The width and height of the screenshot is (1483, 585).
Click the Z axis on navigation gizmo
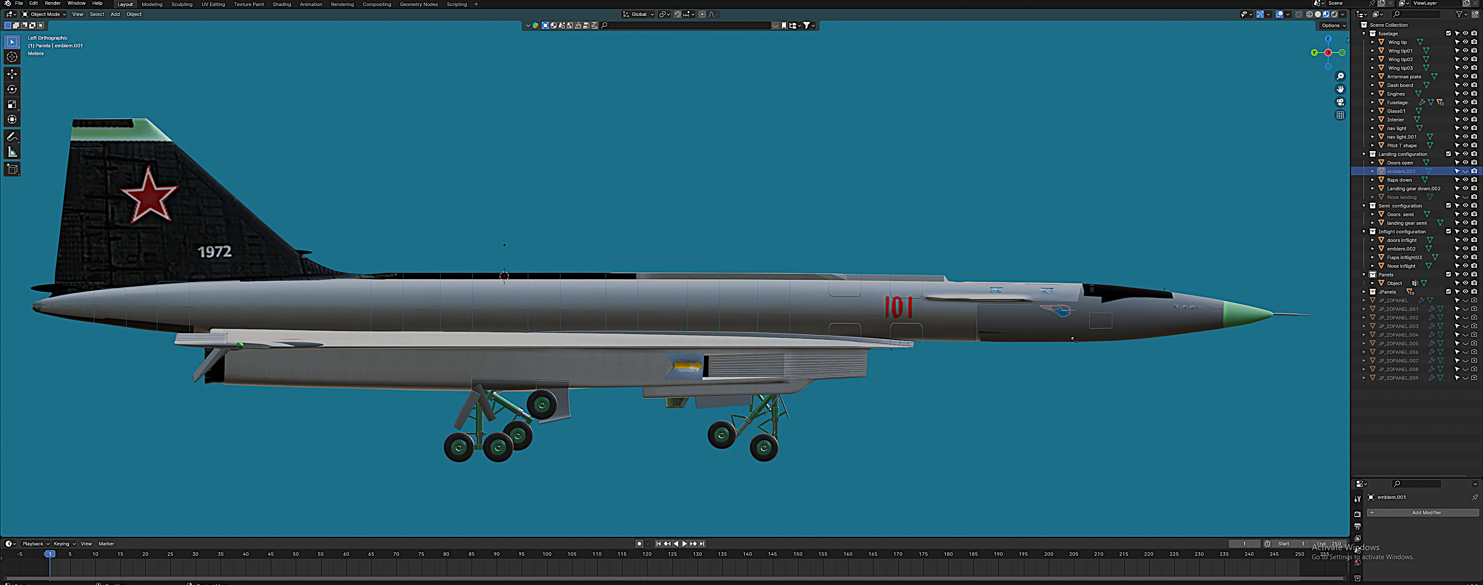click(1328, 39)
